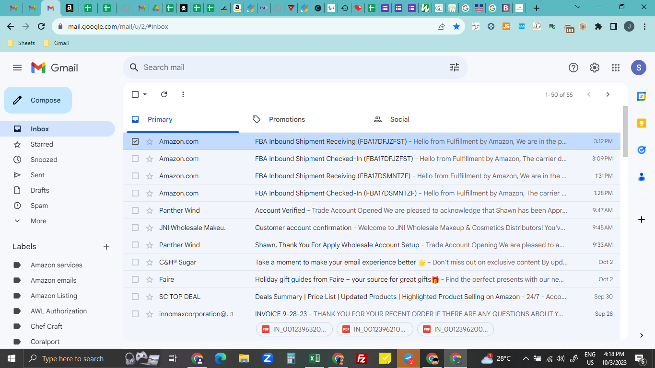Open FileZilla from the taskbar
This screenshot has width=655, height=368.
click(x=362, y=358)
